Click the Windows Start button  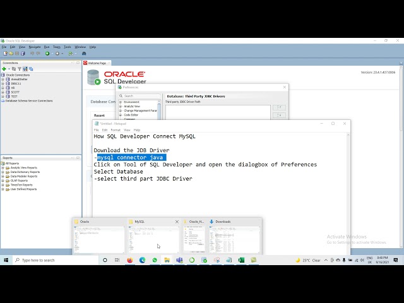(6, 260)
